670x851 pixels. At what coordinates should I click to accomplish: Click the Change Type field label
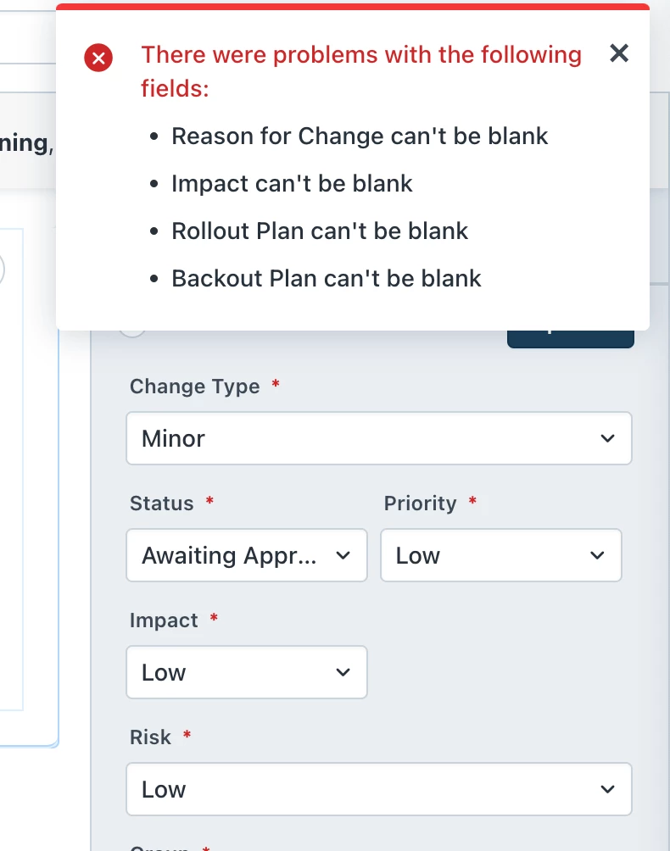pos(195,387)
